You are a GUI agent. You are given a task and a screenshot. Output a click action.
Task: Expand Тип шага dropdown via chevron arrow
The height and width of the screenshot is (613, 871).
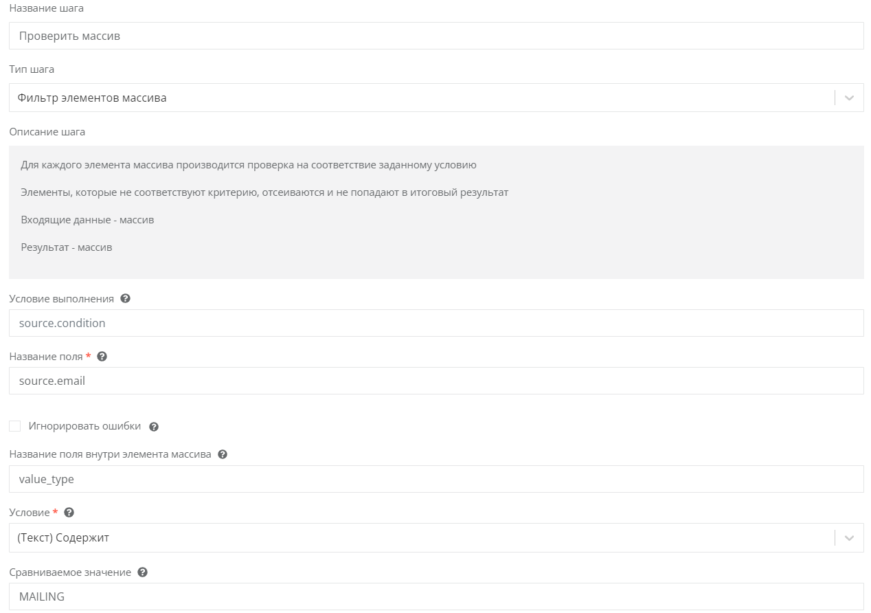[849, 98]
